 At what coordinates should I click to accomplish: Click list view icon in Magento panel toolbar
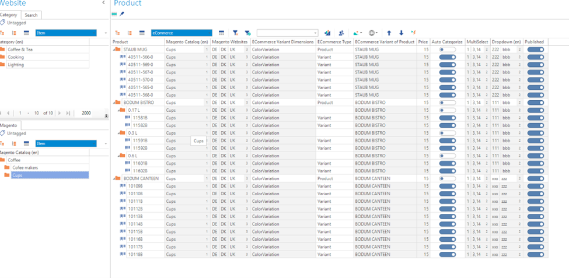14,143
